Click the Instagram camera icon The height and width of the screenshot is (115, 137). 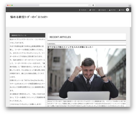point(99,10)
